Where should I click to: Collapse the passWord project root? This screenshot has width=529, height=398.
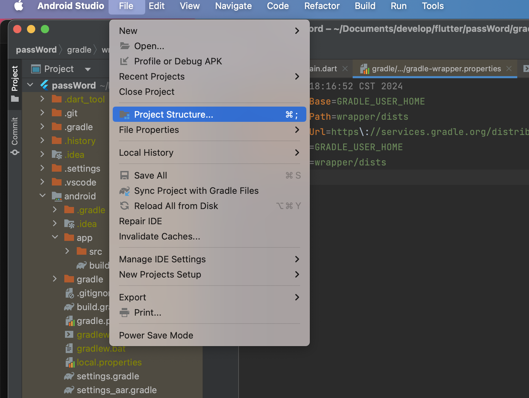click(x=30, y=85)
